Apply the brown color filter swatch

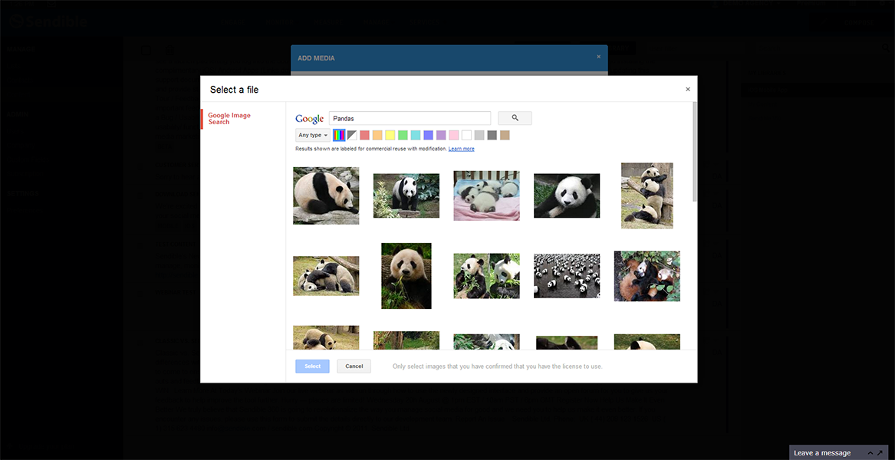coord(505,135)
